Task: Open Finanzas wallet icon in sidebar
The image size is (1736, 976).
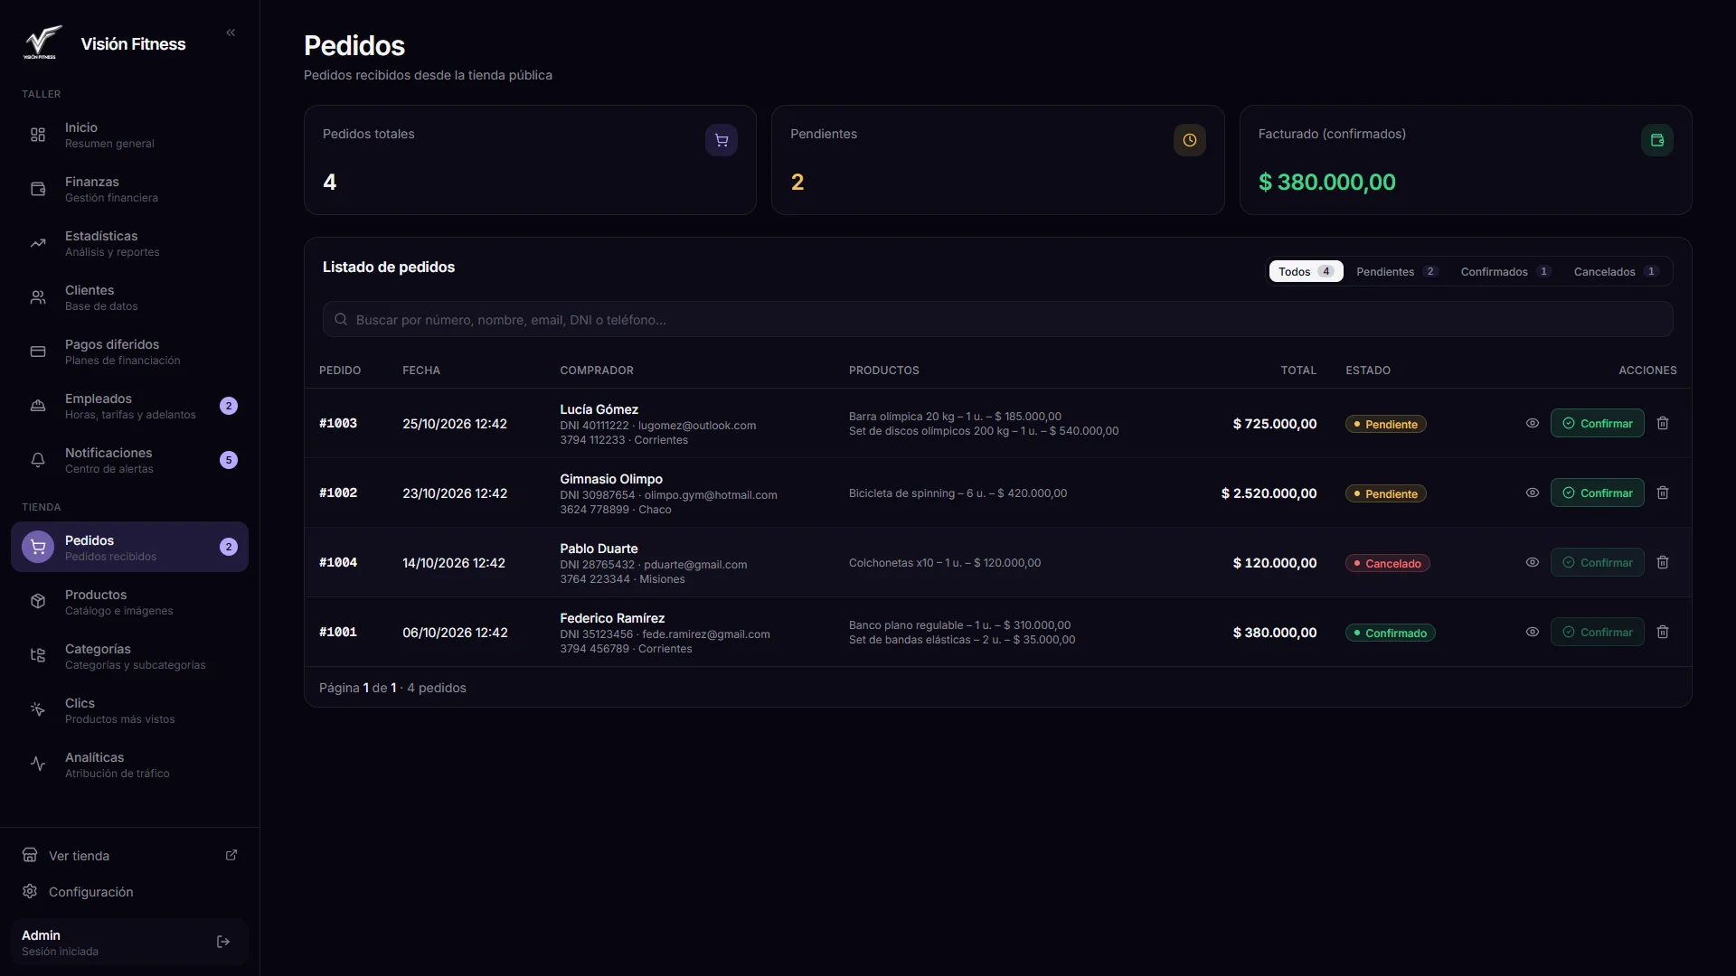Action: pyautogui.click(x=38, y=189)
